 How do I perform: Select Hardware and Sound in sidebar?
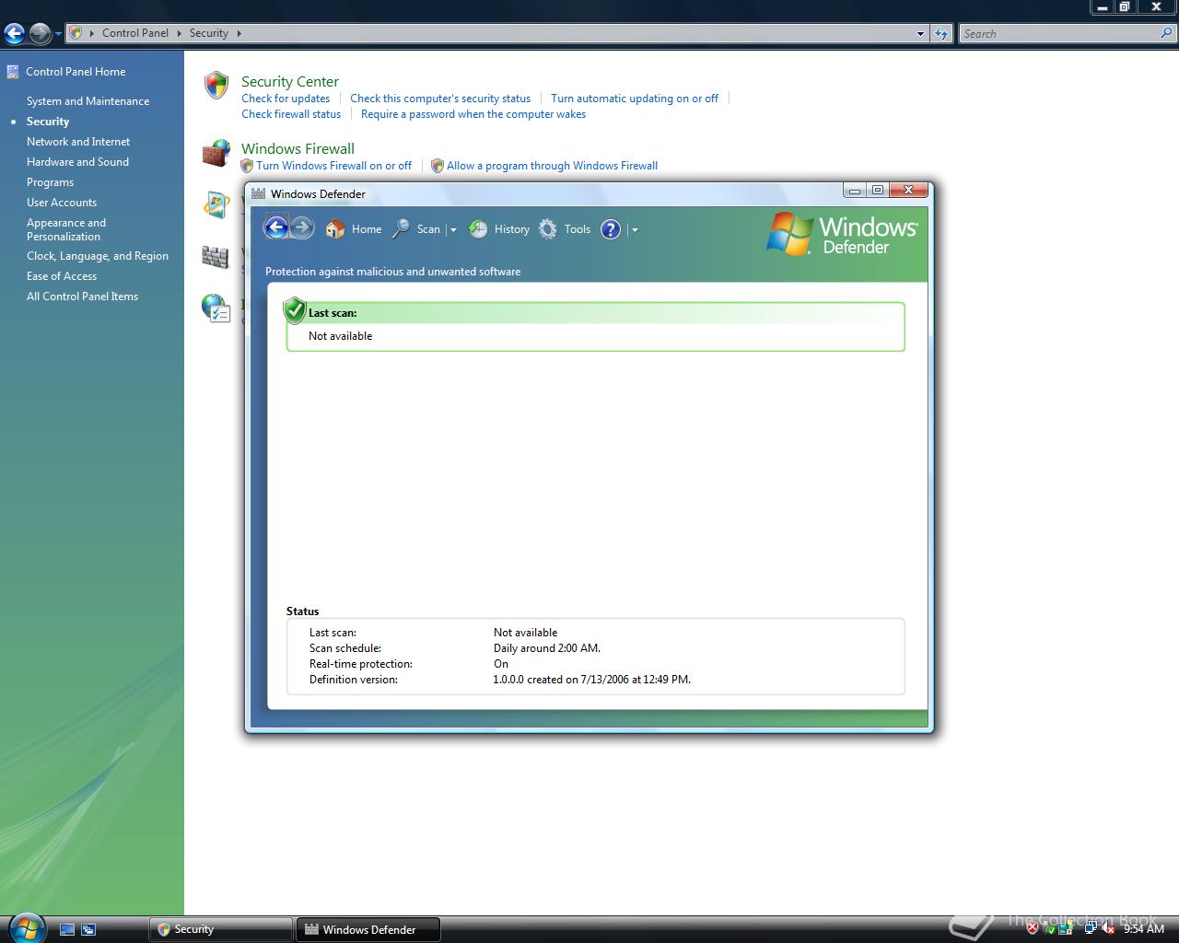coord(77,162)
